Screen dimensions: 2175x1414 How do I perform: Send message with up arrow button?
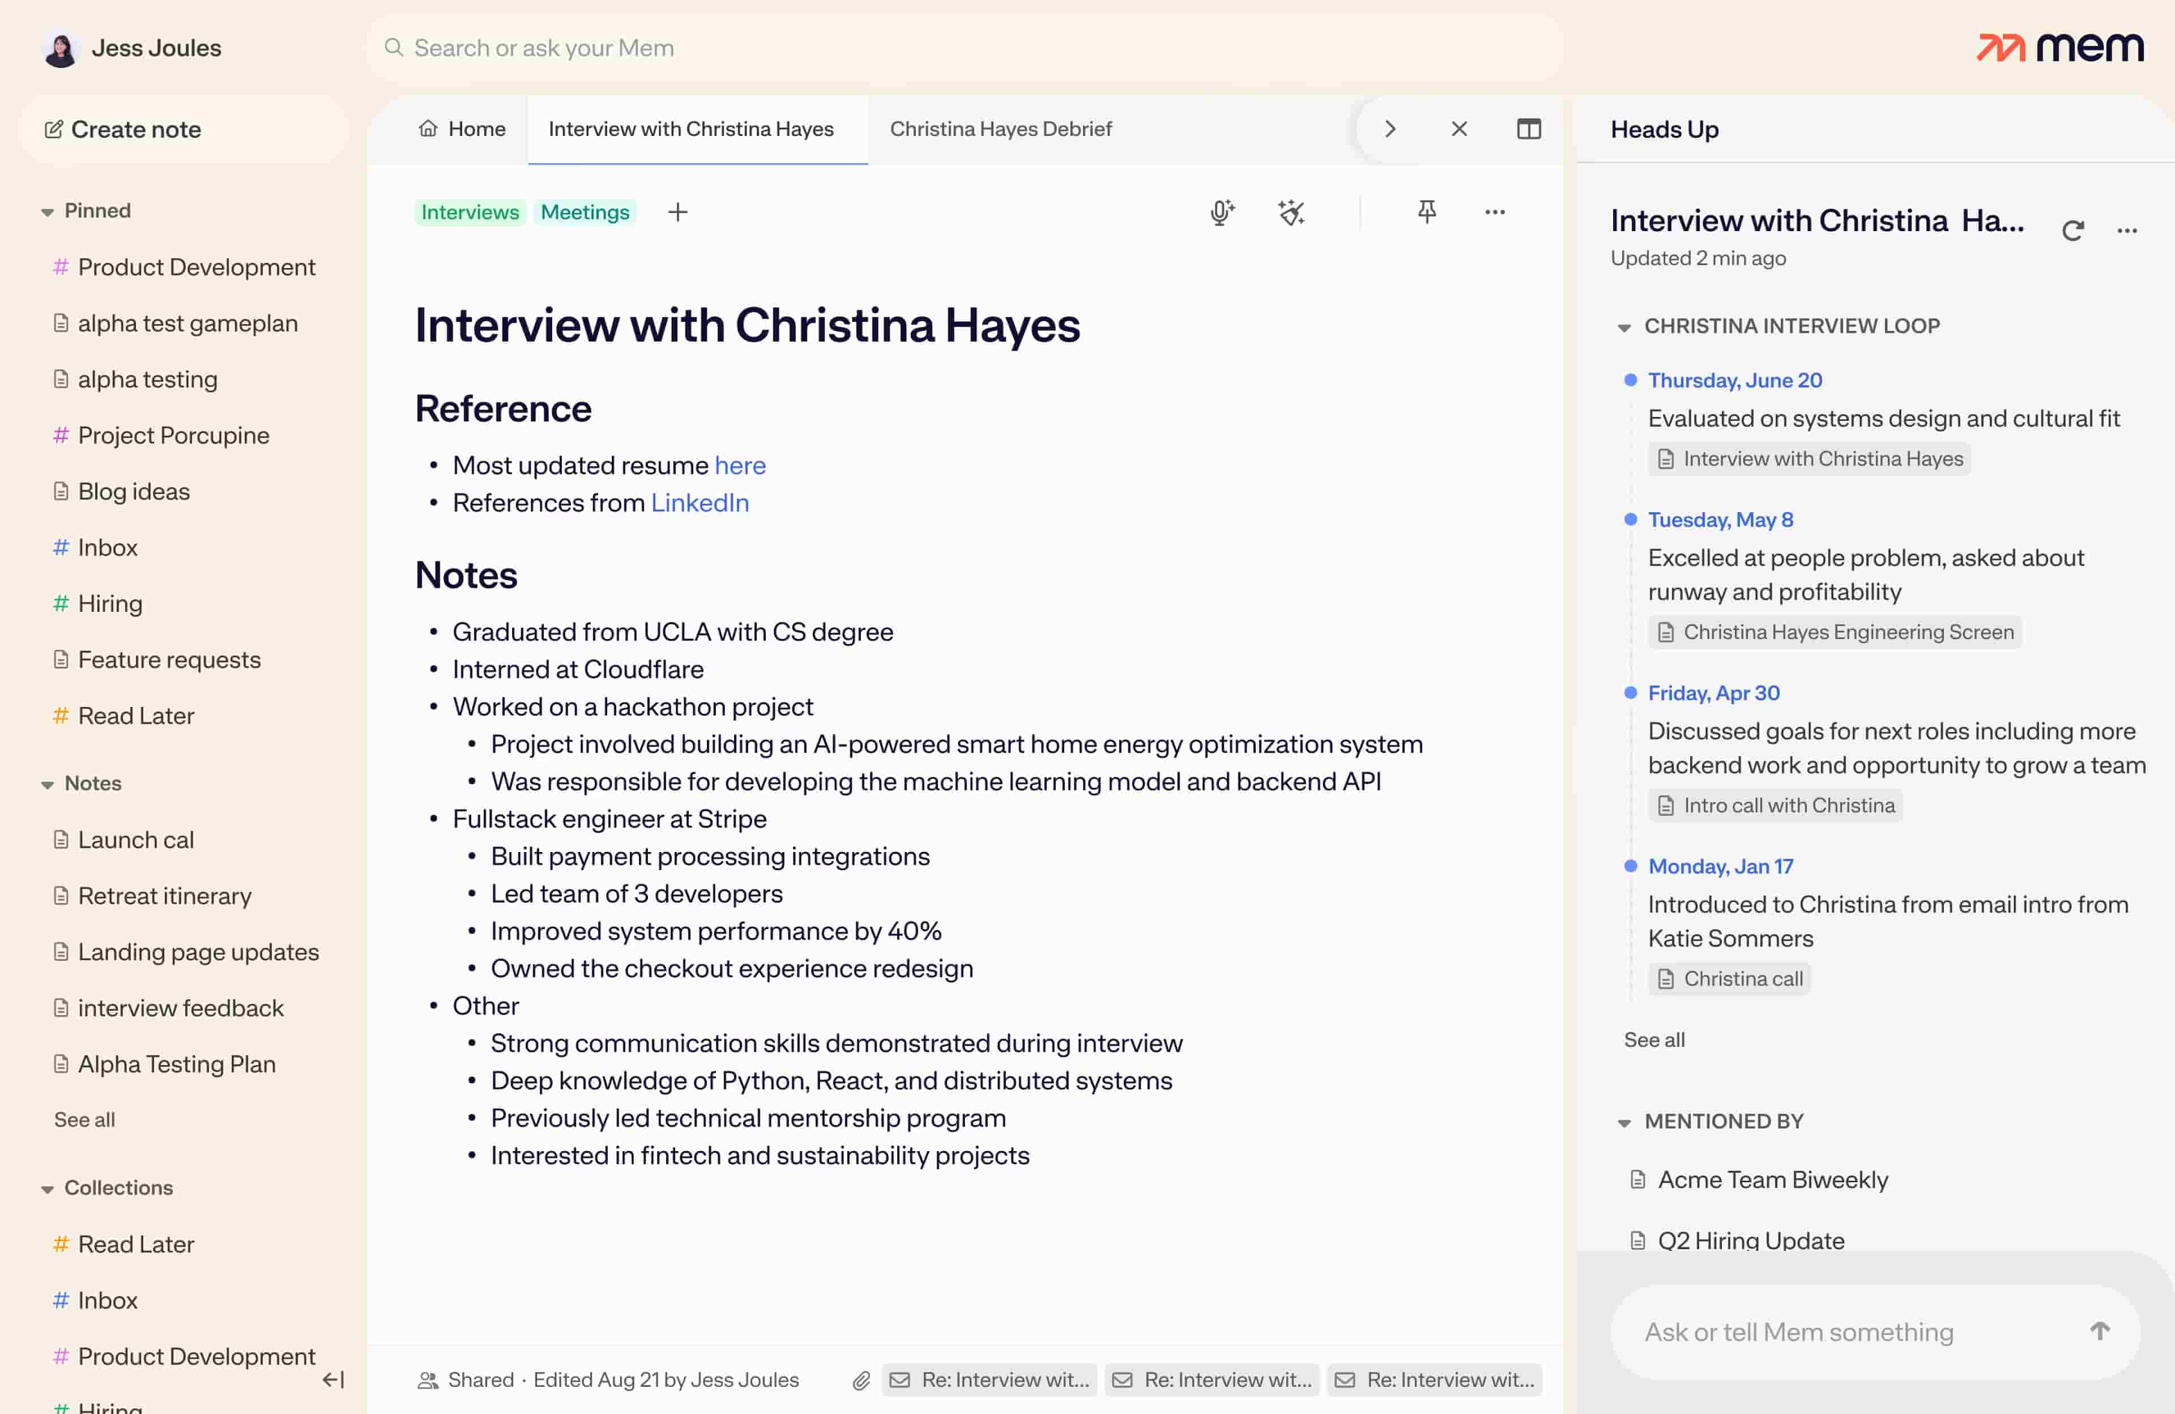2099,1332
